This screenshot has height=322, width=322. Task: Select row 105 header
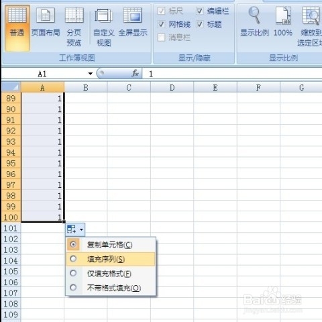click(11, 271)
